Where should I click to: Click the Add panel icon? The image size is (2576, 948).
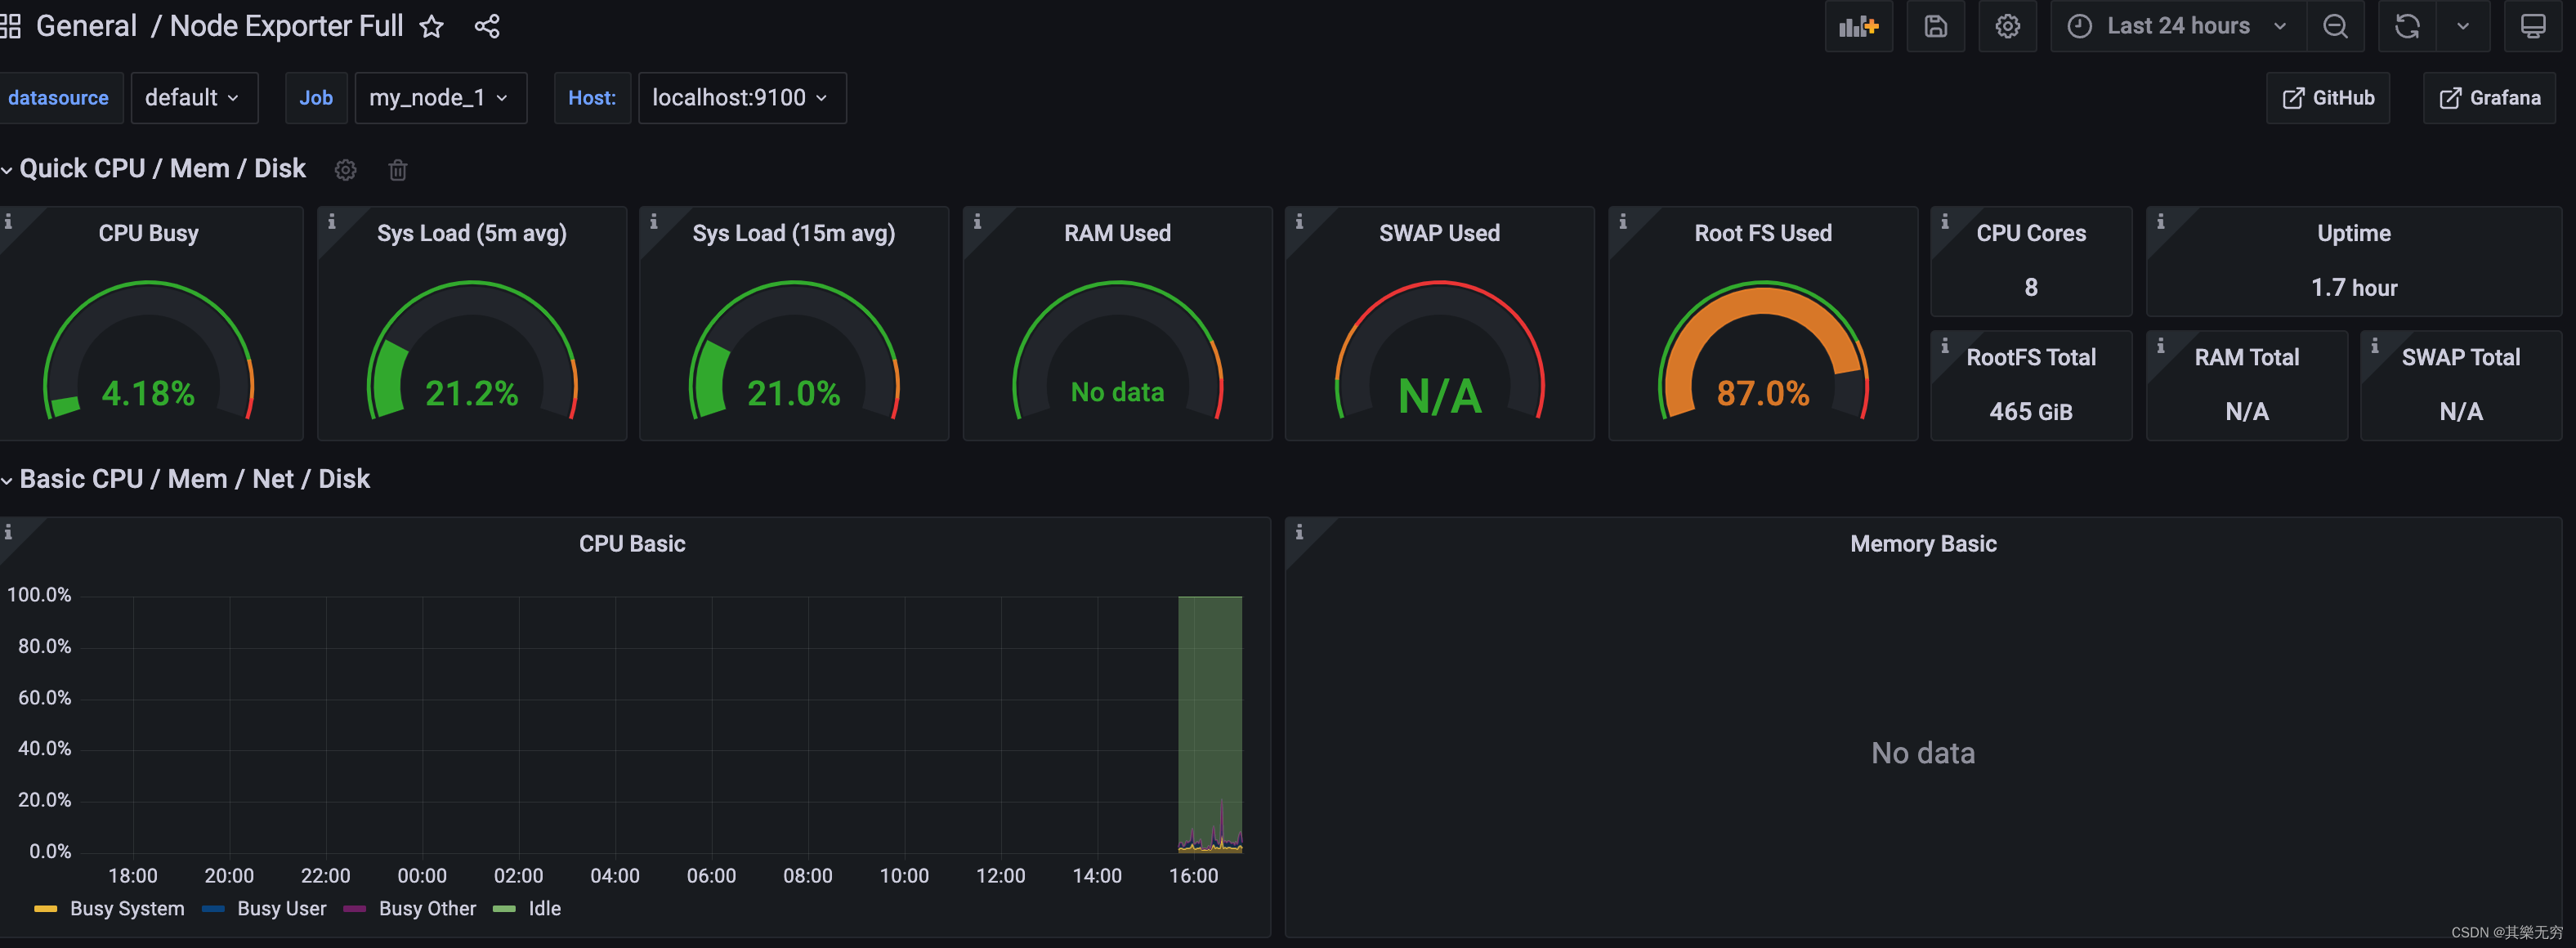pyautogui.click(x=1858, y=27)
